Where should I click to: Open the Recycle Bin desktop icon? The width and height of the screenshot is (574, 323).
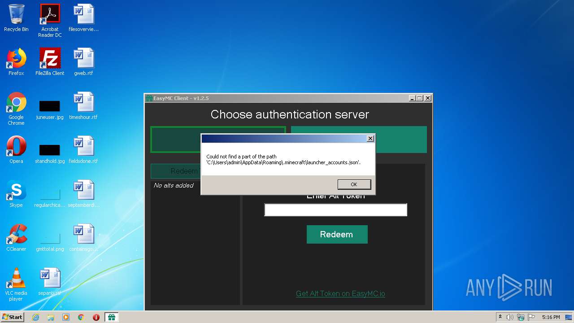coord(16,18)
